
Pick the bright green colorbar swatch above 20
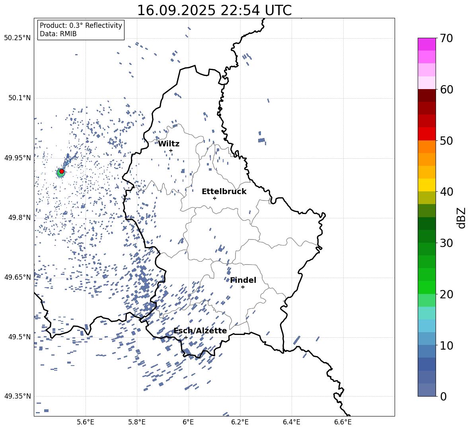tap(427, 287)
